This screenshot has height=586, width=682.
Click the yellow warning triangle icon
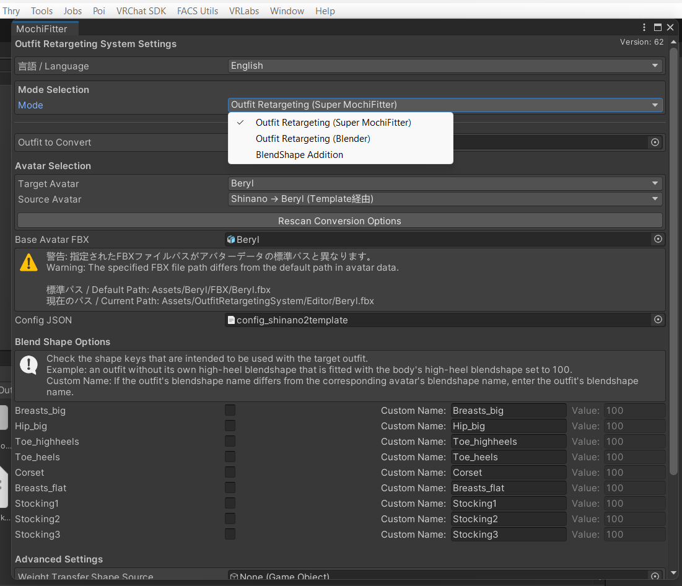point(28,262)
